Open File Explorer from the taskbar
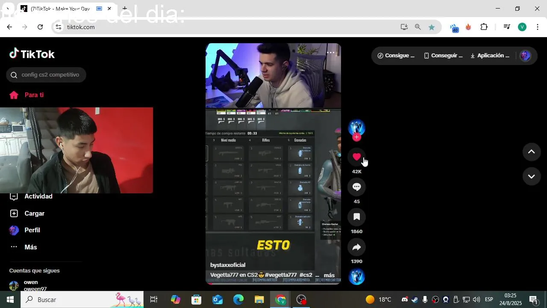 pyautogui.click(x=259, y=299)
